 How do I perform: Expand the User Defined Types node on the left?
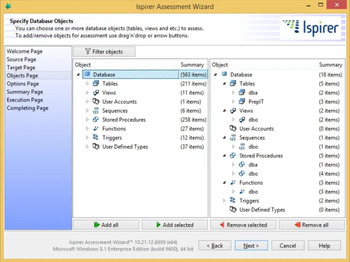87,147
